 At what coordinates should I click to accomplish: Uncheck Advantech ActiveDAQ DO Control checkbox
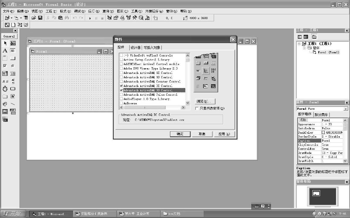[x=121, y=90]
